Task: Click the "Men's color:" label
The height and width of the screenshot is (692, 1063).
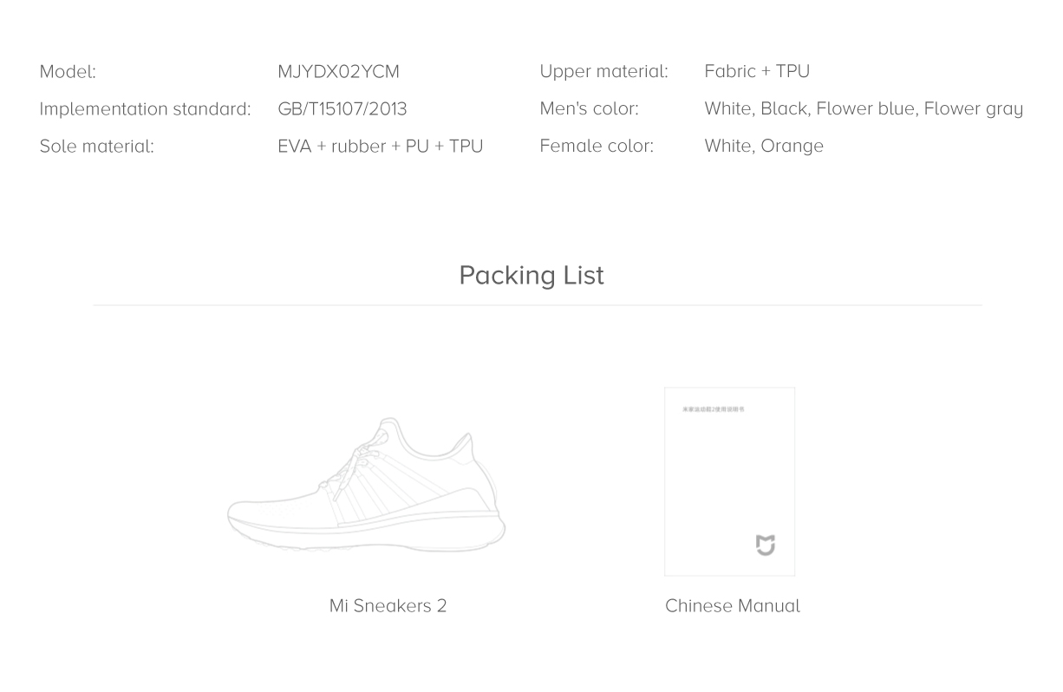Action: coord(589,108)
